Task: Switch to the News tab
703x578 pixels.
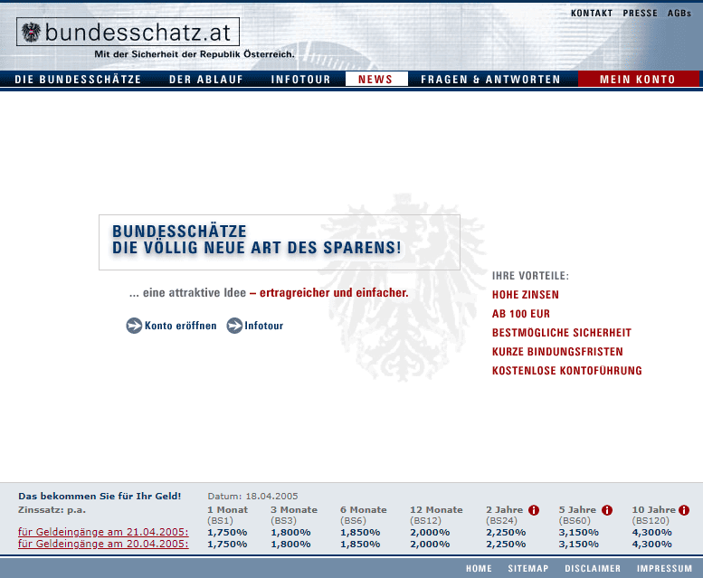Action: (375, 80)
